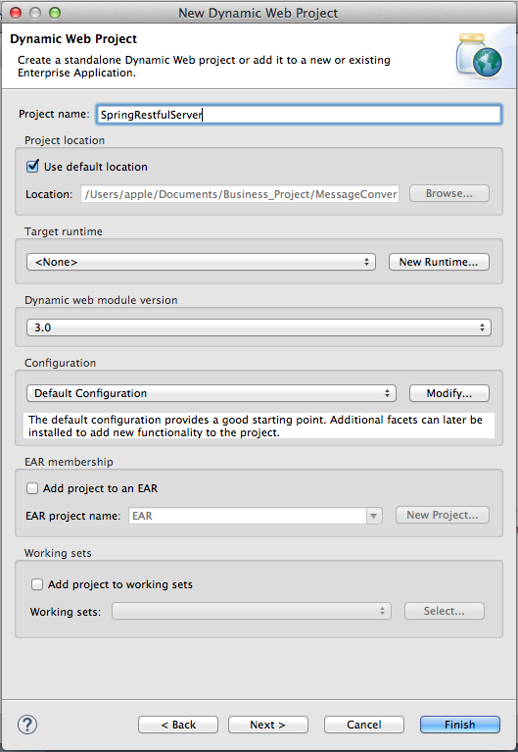Expand Dynamic web module version 3.0 dropdown
This screenshot has width=518, height=752.
tap(259, 327)
